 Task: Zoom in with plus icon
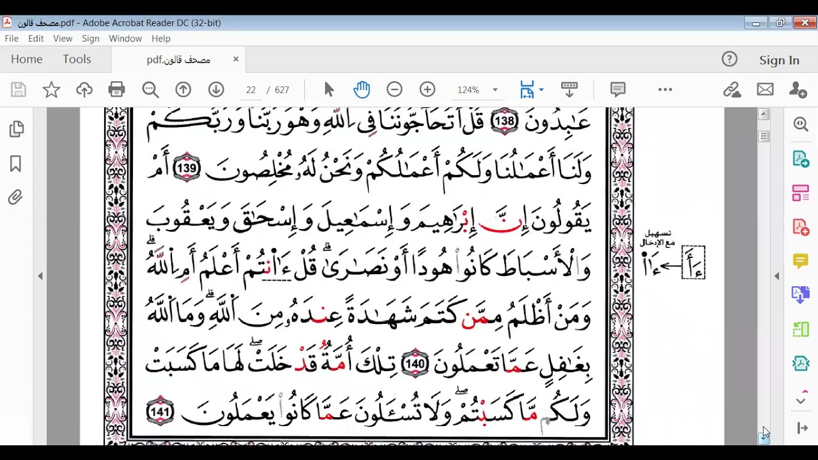pos(428,89)
